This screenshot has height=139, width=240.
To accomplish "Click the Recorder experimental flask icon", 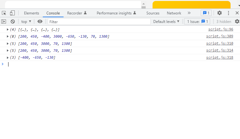I will pos(85,13).
